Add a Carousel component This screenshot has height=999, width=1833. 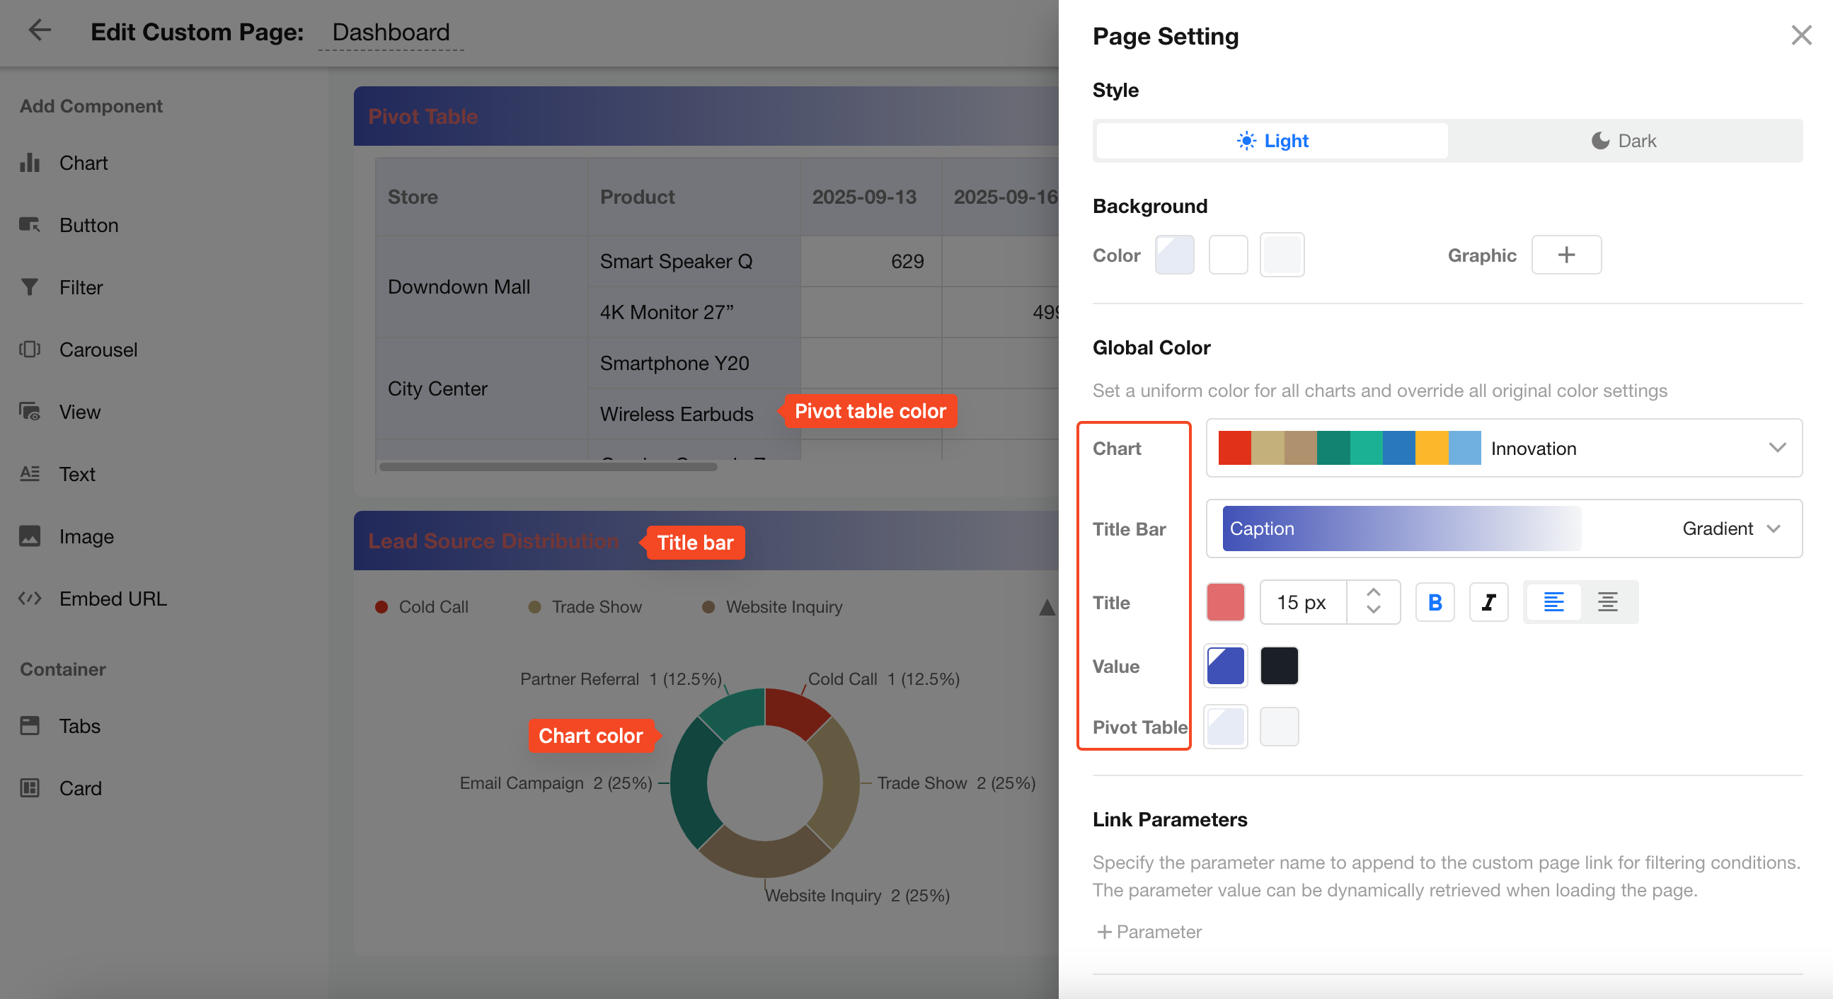click(x=98, y=350)
